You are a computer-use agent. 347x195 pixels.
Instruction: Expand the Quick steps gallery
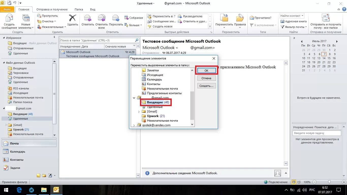[210, 26]
